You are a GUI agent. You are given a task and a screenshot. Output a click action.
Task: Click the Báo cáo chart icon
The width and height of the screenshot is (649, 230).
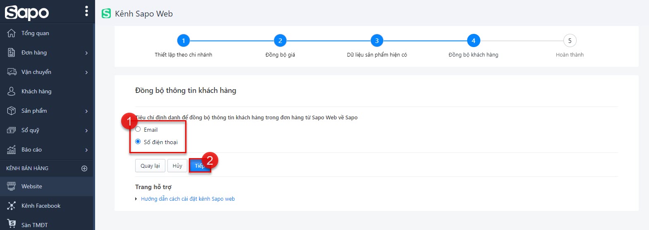point(12,149)
